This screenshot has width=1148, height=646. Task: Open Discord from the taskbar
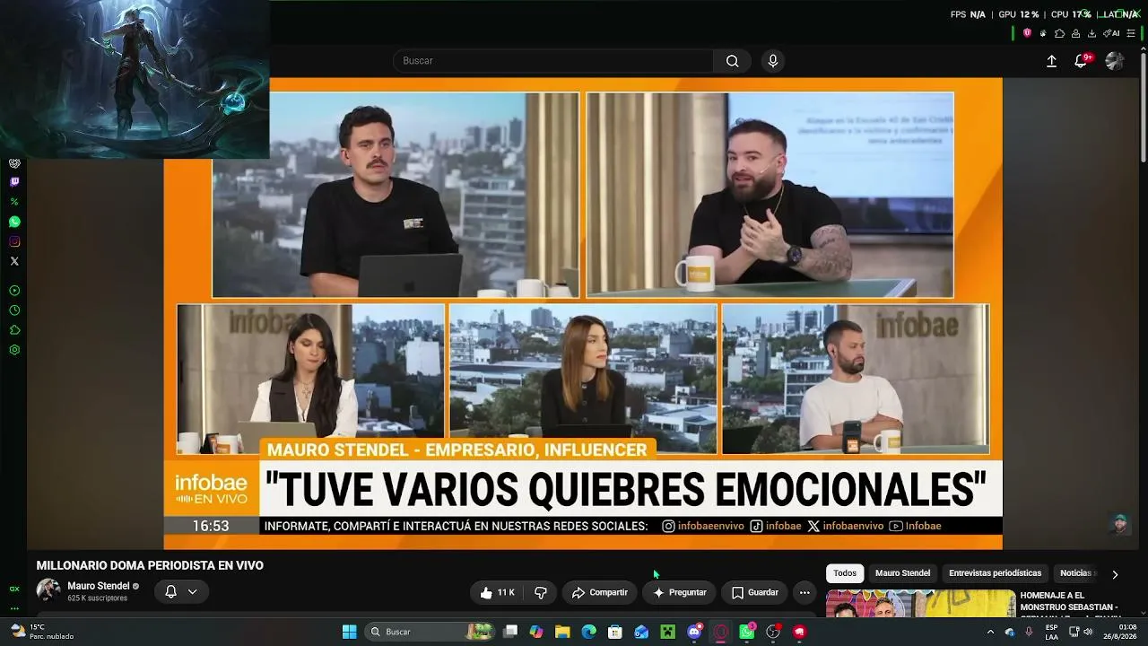694,632
